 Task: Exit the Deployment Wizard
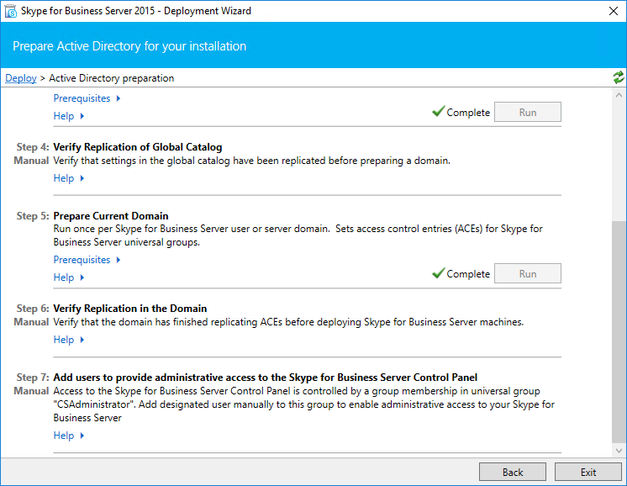[587, 472]
